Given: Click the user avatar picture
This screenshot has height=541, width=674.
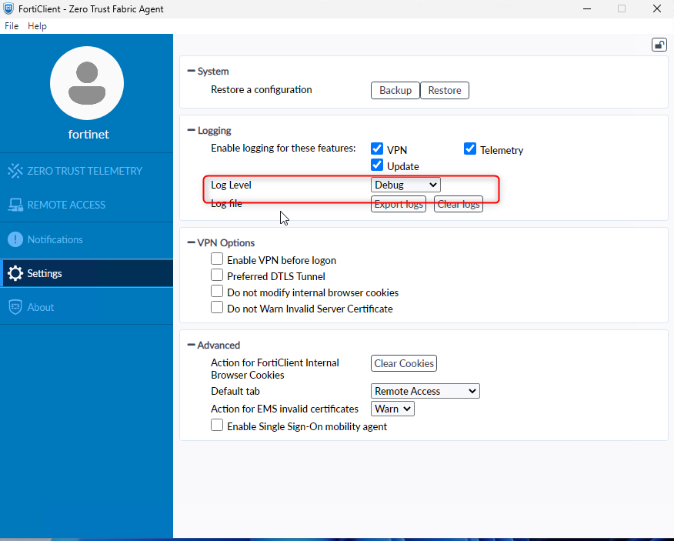Looking at the screenshot, I should click(87, 83).
